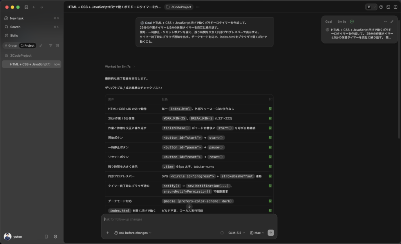The width and height of the screenshot is (401, 244).
Task: Go forward with the right arrow
Action: (42, 7)
